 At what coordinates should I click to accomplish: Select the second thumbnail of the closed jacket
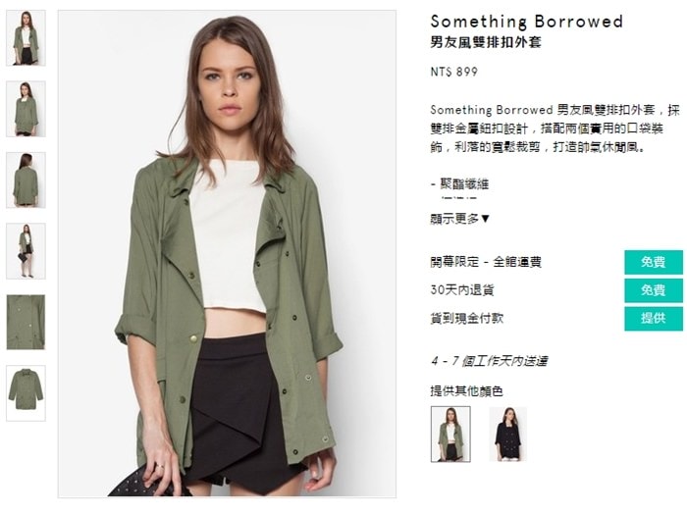point(26,109)
